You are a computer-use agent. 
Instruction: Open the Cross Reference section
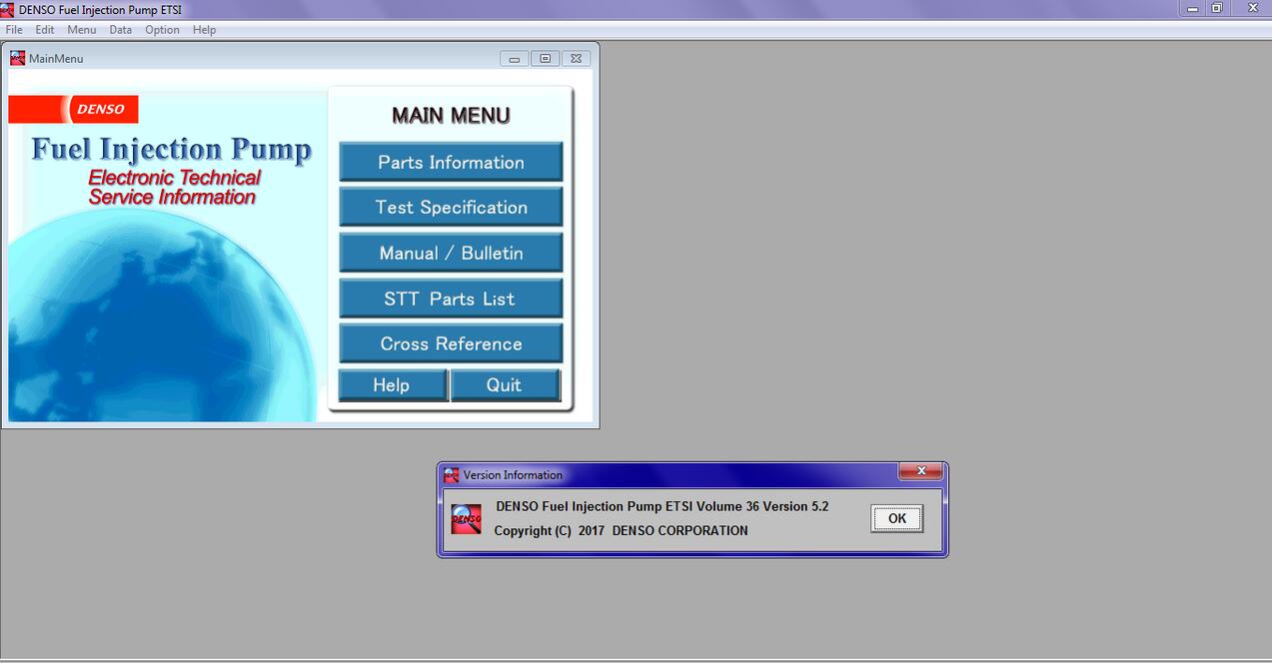(x=451, y=343)
